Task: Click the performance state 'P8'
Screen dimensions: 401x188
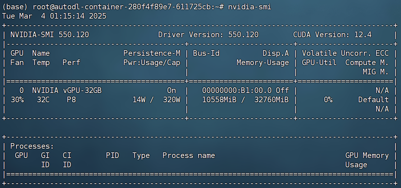Action: (x=71, y=100)
